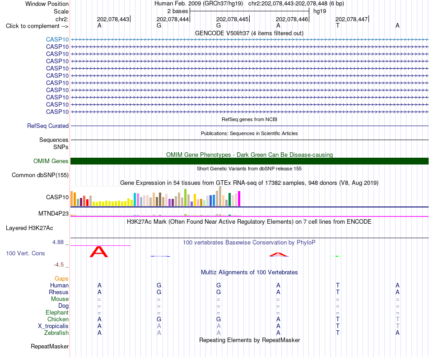This screenshot has width=429, height=357.
Task: Click the GTEx Gene Expression track title
Action: (x=249, y=183)
